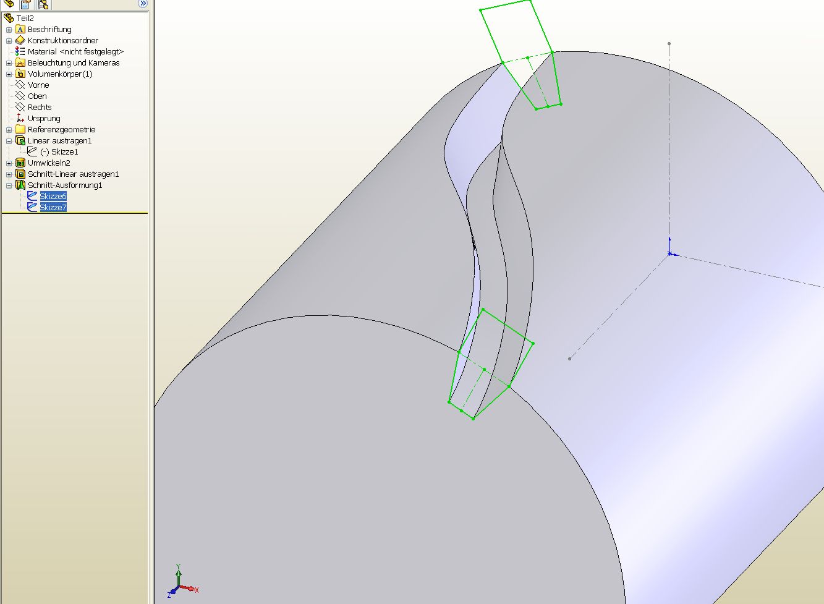Select Schnitt-Linear austragen1 label
The height and width of the screenshot is (604, 824).
(x=74, y=174)
